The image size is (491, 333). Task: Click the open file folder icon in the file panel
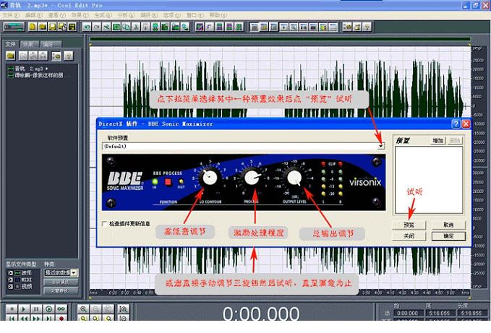click(11, 56)
